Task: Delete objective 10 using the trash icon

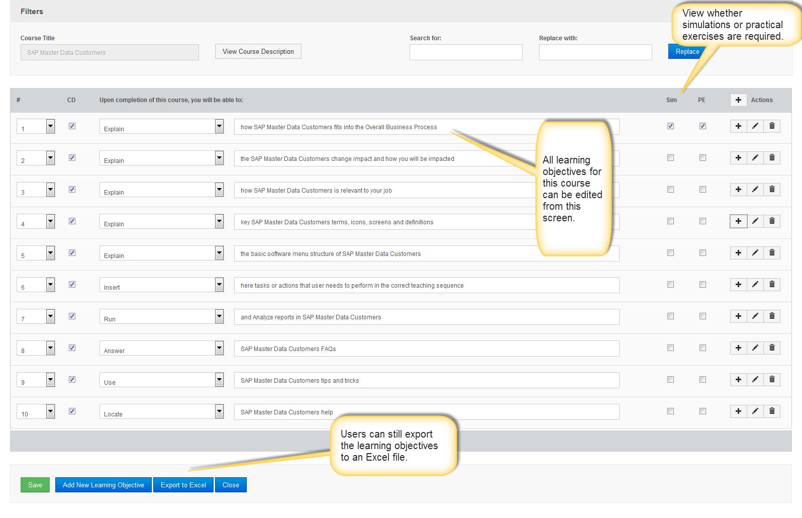Action: pyautogui.click(x=772, y=411)
